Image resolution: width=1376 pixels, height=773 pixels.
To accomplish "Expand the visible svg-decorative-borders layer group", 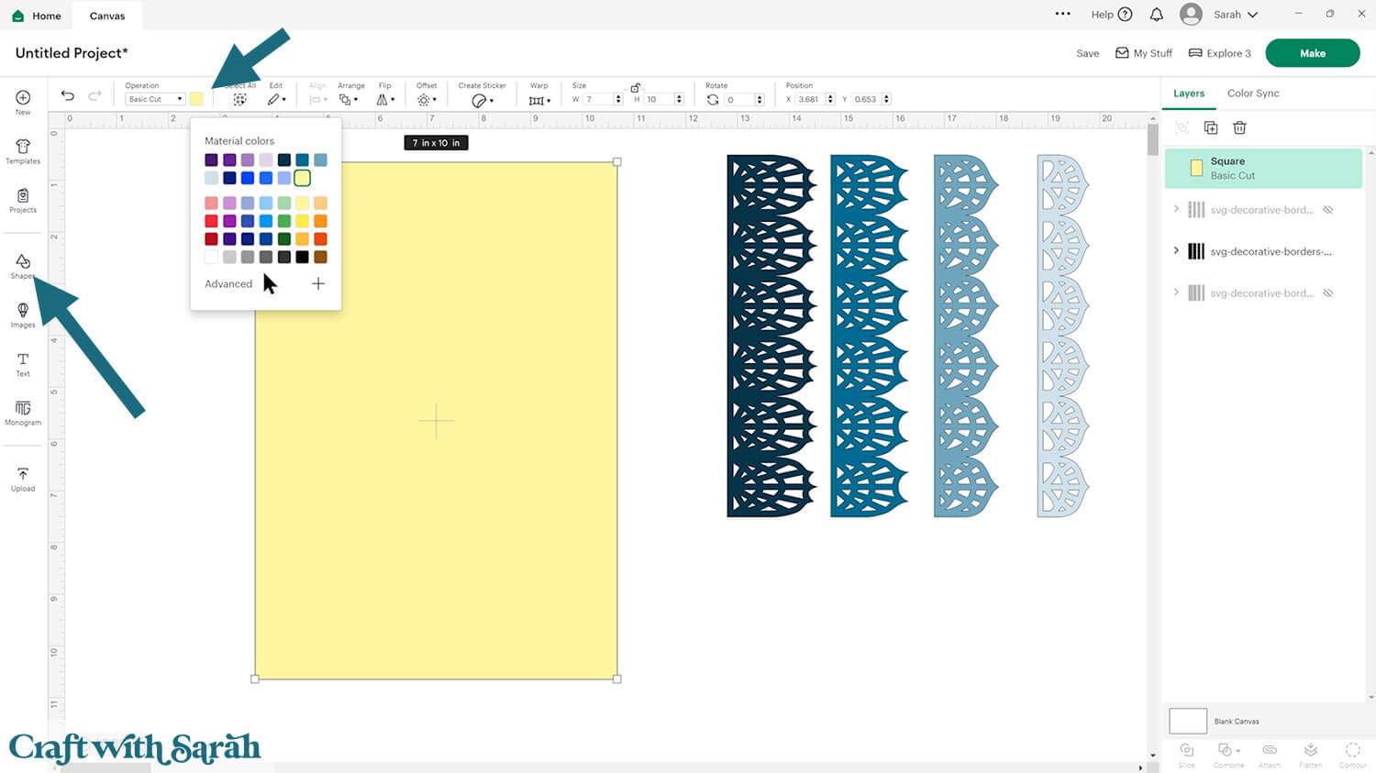I will coord(1176,250).
